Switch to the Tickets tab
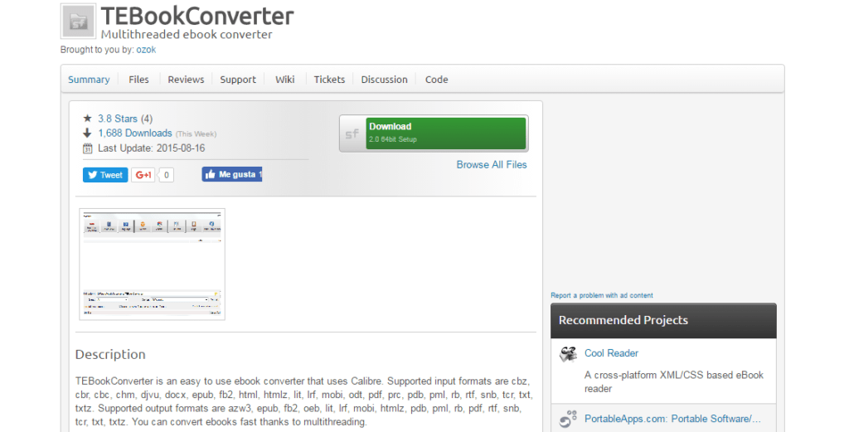The height and width of the screenshot is (432, 849). pos(329,80)
